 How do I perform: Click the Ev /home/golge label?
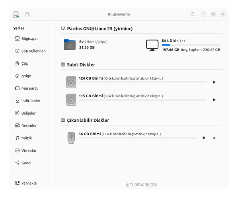[94, 42]
